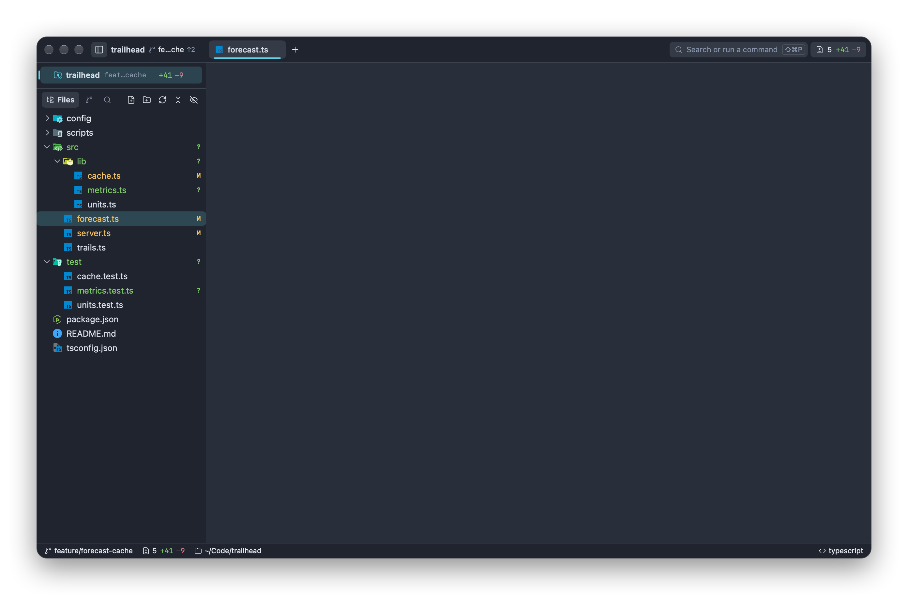Screen dimensions: 908x595
Task: Open the changes summary 5 +41 −9 in title bar
Action: tap(838, 50)
